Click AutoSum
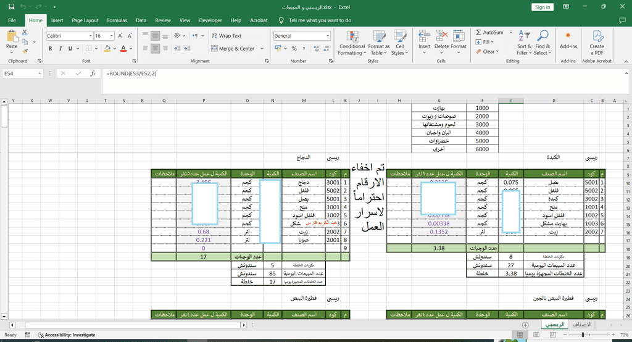 pos(489,32)
